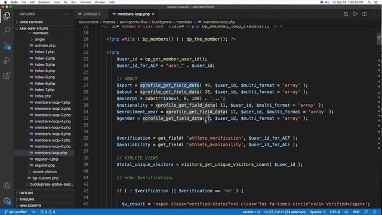Viewport: 382px width, 215px height.
Task: Open editor more actions ellipsis
Action: coord(374,14)
